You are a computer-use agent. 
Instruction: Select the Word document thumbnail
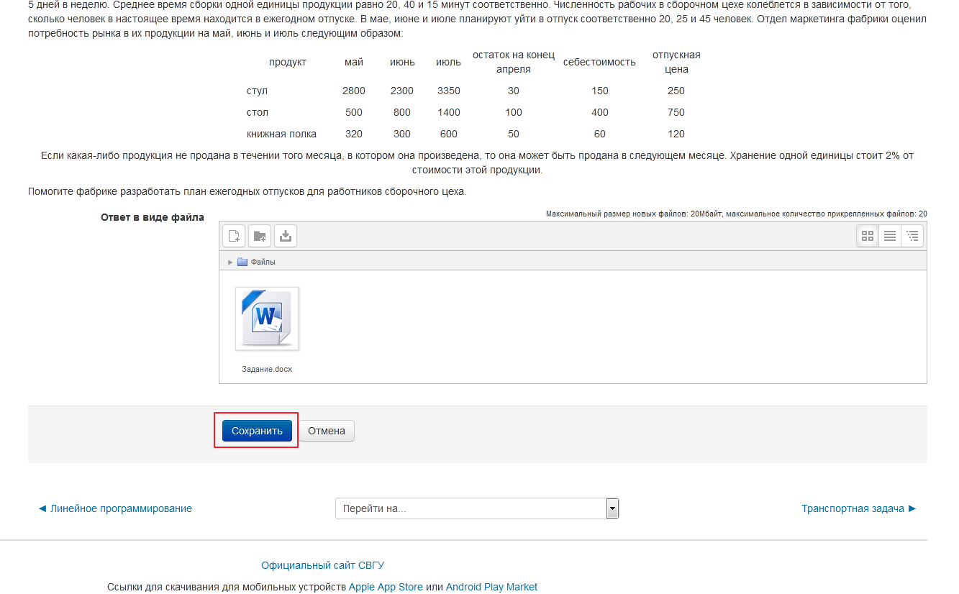point(267,319)
